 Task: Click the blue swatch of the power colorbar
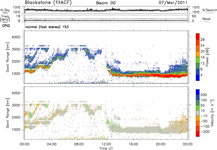tap(198, 78)
